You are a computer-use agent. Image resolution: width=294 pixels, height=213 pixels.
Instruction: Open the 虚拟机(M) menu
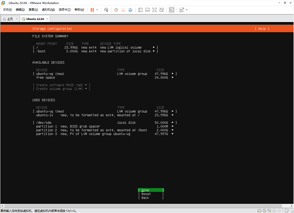pos(48,10)
